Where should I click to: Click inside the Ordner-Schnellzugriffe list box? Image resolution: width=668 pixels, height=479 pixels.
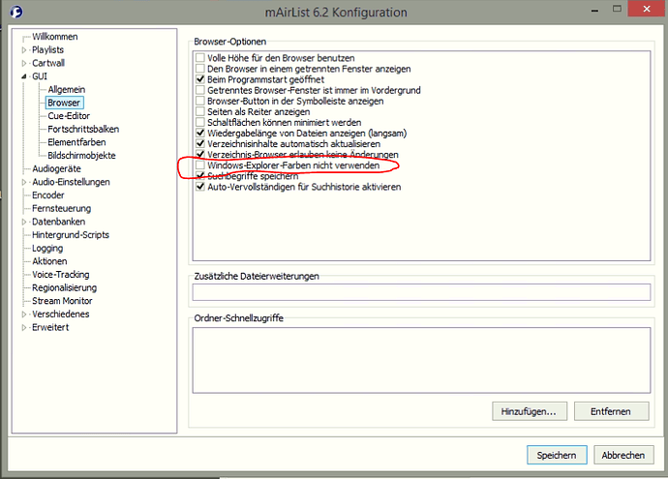[x=421, y=360]
